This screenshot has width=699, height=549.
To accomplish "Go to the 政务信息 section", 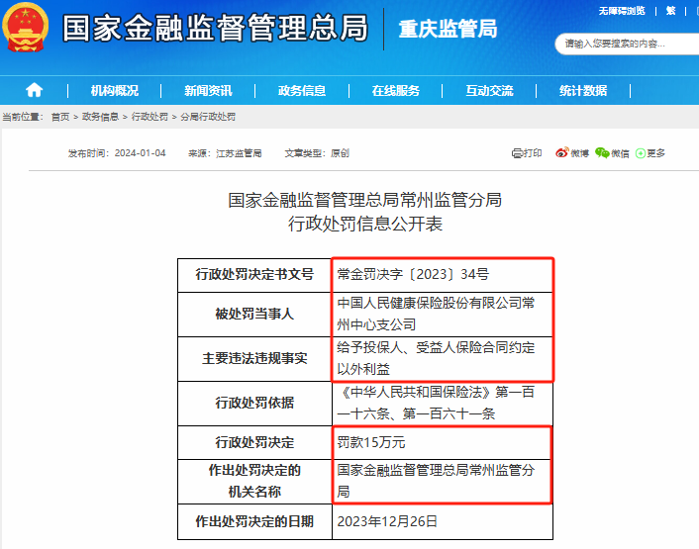I will pos(302,90).
